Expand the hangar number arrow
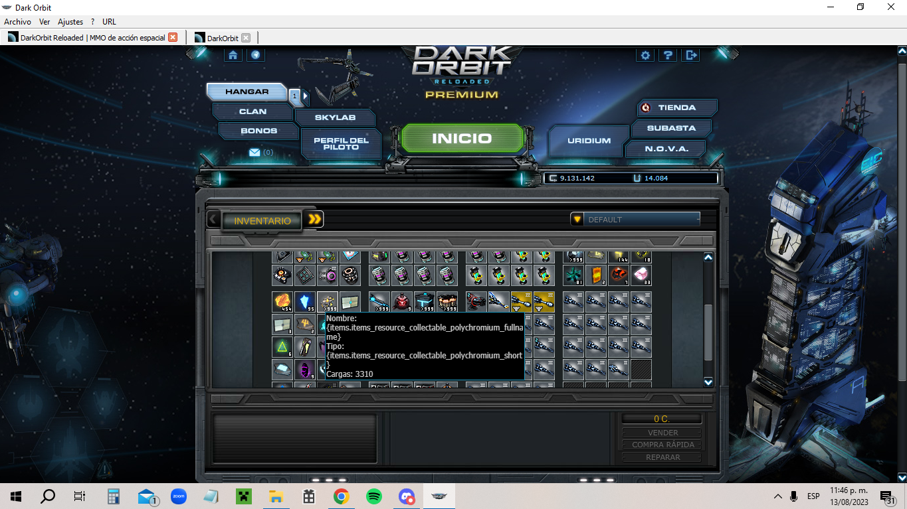907x509 pixels. (305, 96)
